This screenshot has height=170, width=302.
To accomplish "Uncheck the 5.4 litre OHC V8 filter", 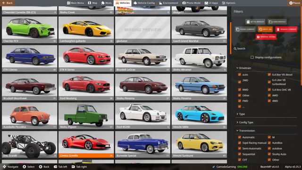I will pyautogui.click(x=269, y=90).
